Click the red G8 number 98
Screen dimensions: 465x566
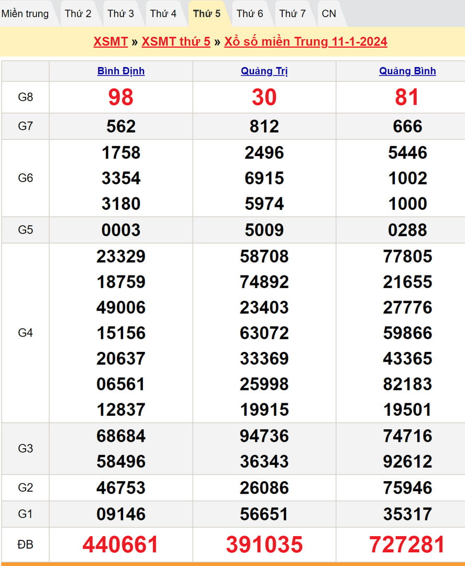click(121, 97)
